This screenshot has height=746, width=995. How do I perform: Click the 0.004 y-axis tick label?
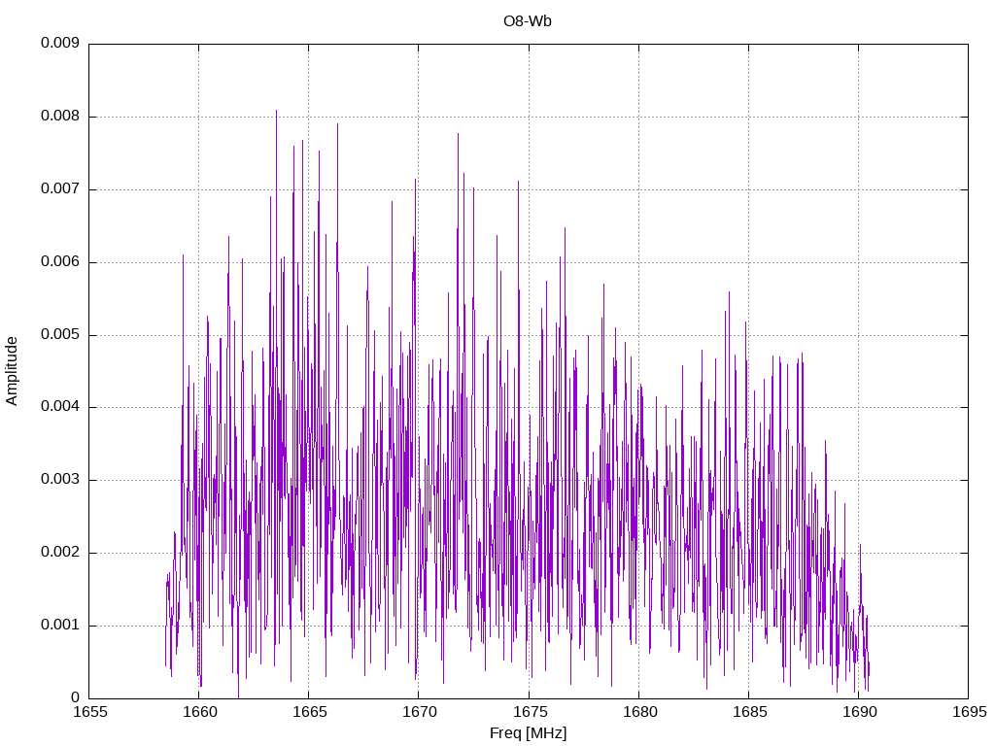tap(60, 407)
